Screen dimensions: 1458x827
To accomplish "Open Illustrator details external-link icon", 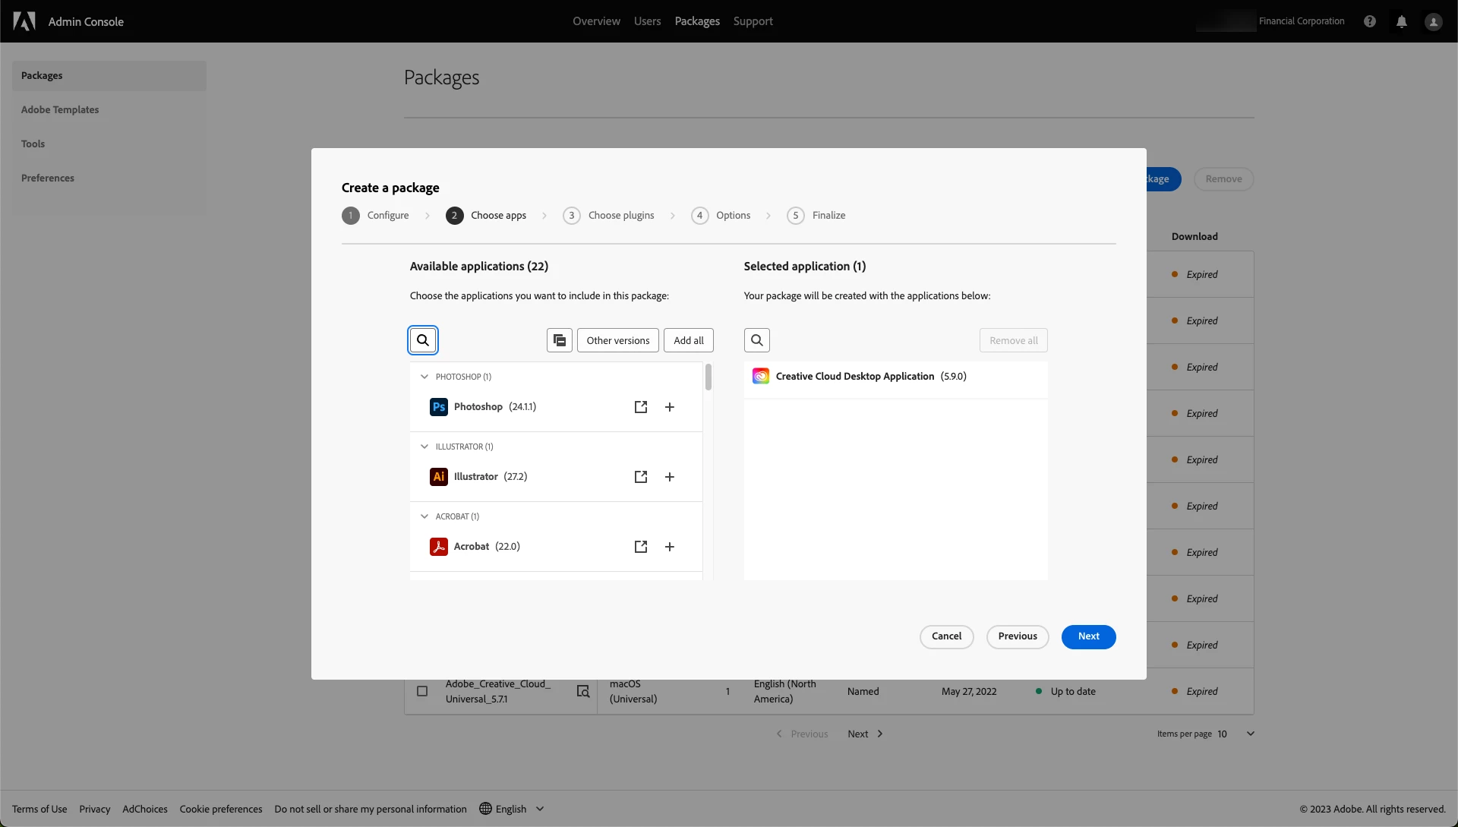I will (641, 477).
